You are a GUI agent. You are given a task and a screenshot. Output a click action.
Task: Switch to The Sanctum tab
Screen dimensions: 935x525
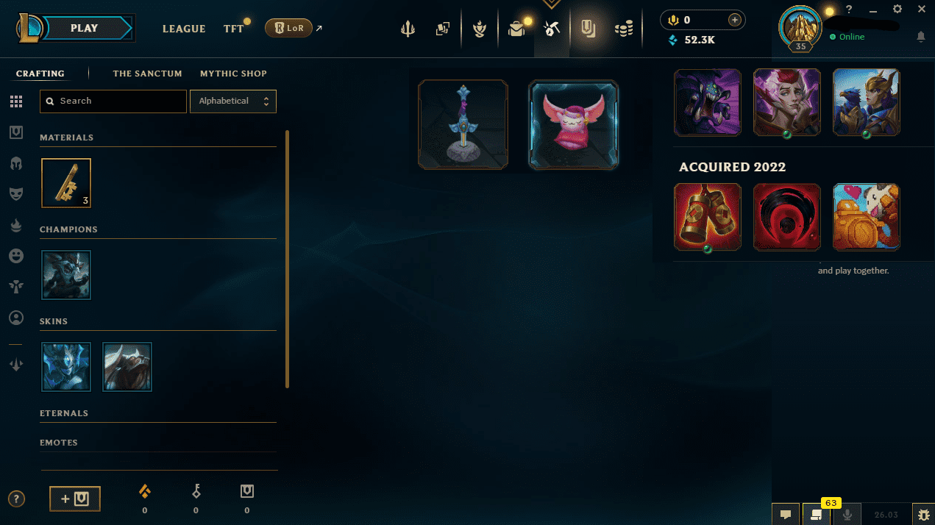147,74
